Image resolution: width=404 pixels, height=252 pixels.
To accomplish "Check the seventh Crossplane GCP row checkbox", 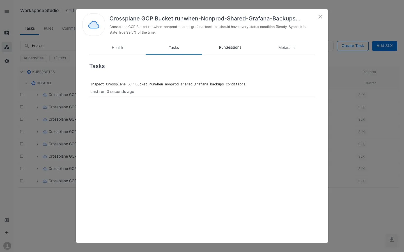I will point(22,169).
